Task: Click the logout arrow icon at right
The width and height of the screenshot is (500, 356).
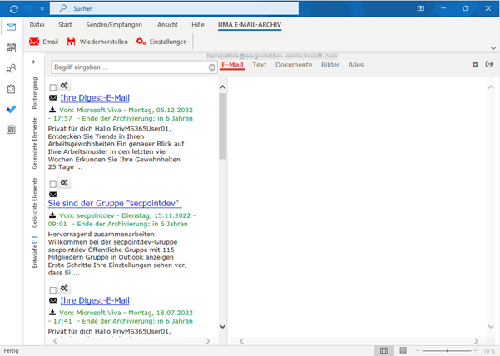Action: click(489, 64)
